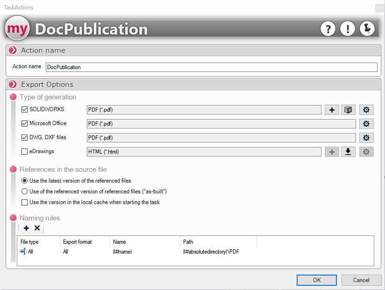385x290 pixels.
Task: Uncheck the SOLIDWORKS checkbox
Action: [x=25, y=110]
